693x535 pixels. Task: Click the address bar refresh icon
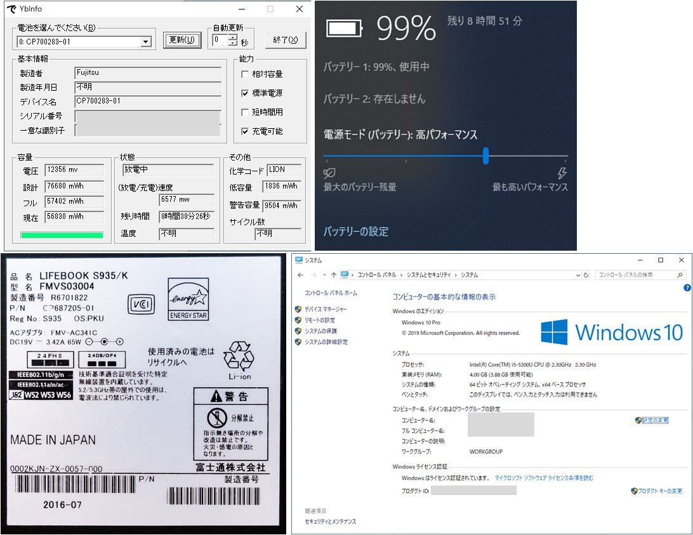click(586, 275)
